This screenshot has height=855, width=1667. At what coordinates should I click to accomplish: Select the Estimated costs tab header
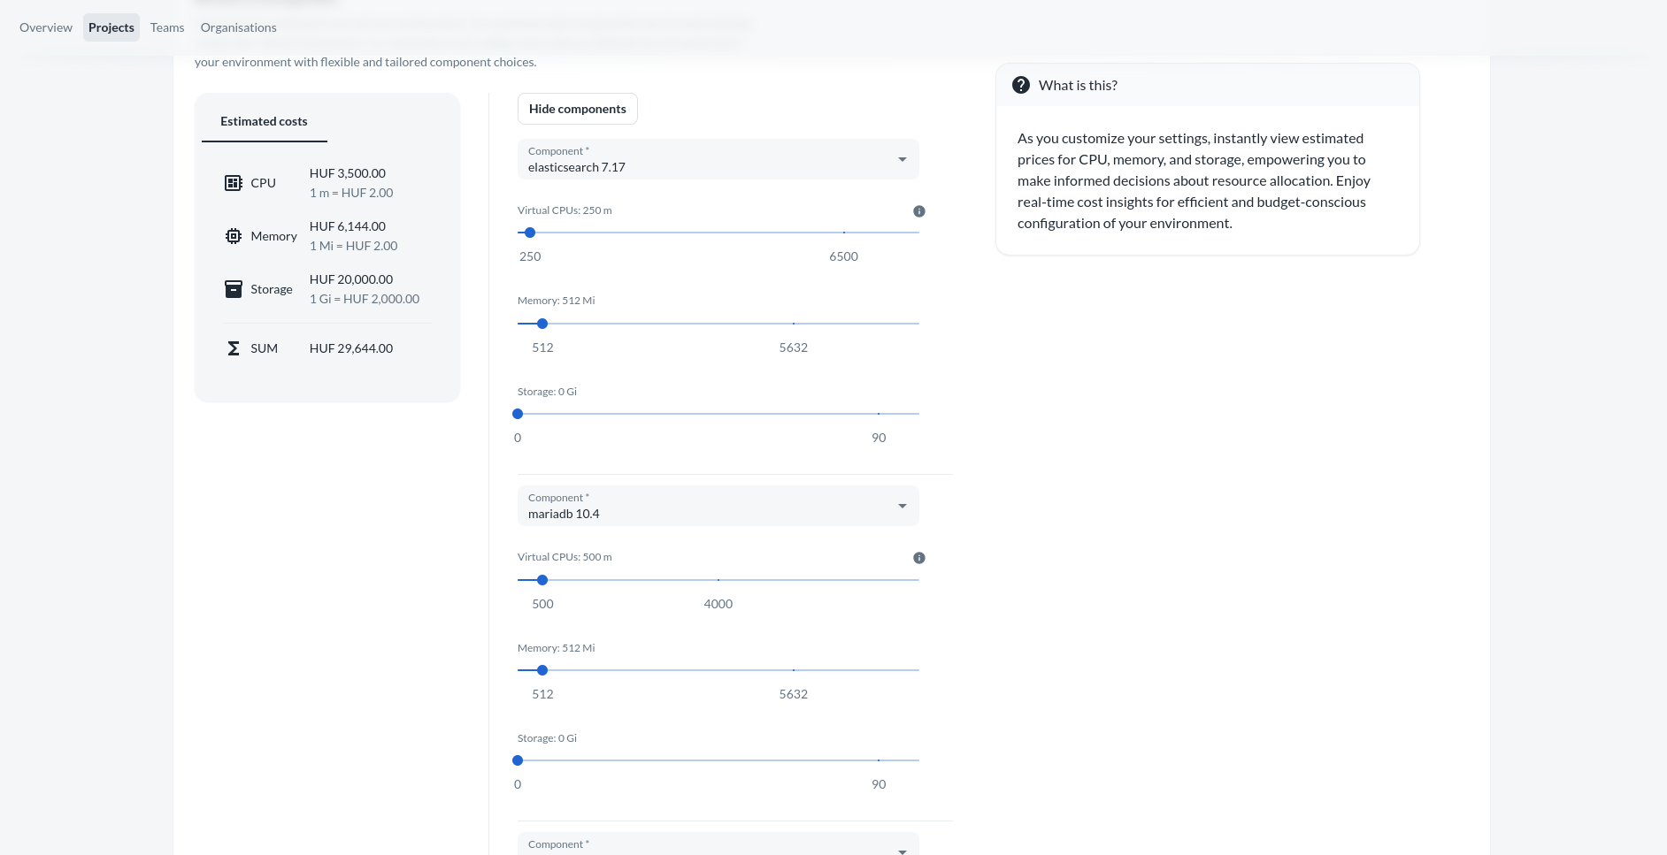coord(264,121)
